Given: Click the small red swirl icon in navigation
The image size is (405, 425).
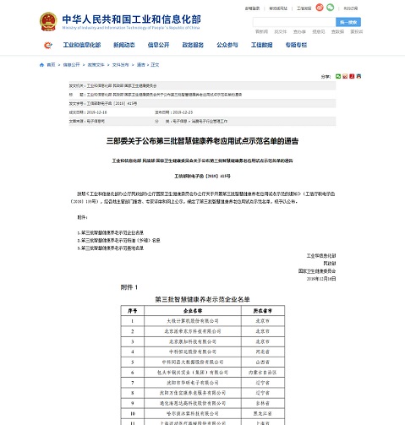Looking at the screenshot, I should pos(48,45).
